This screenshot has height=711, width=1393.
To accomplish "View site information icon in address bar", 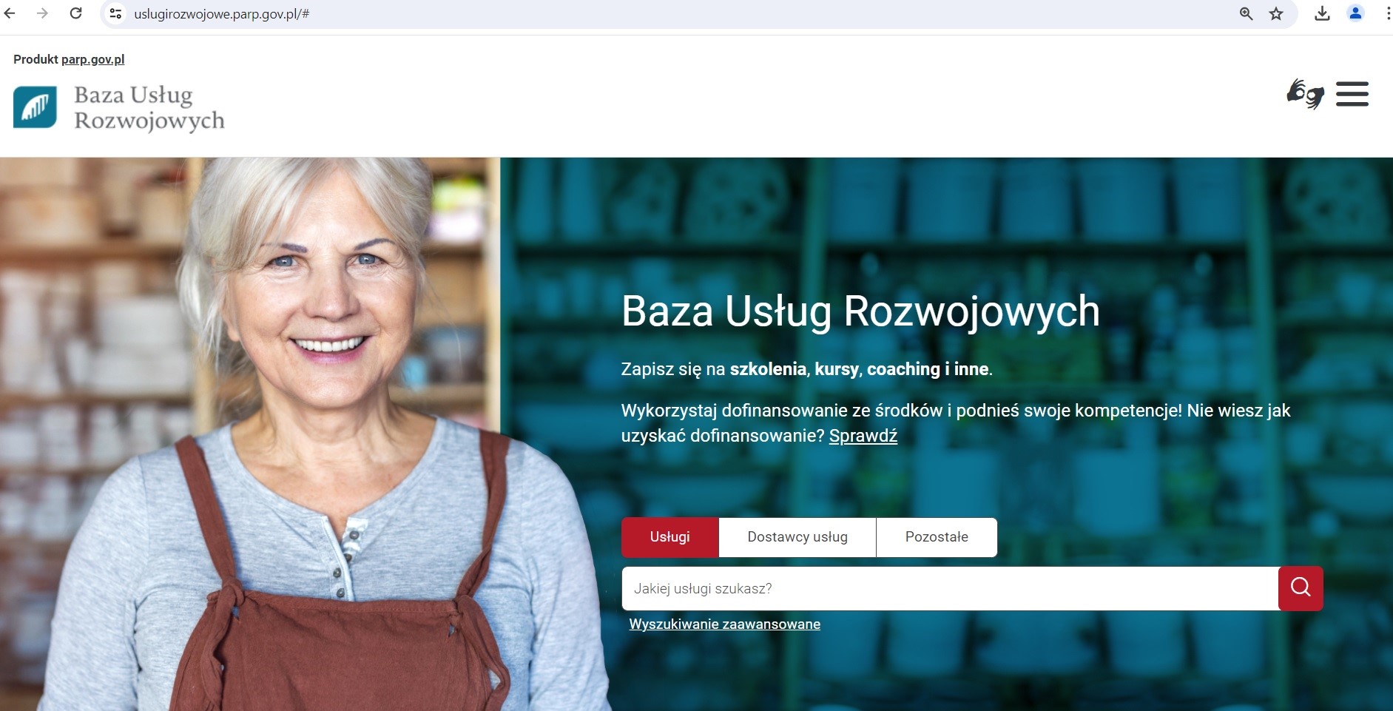I will 115,13.
